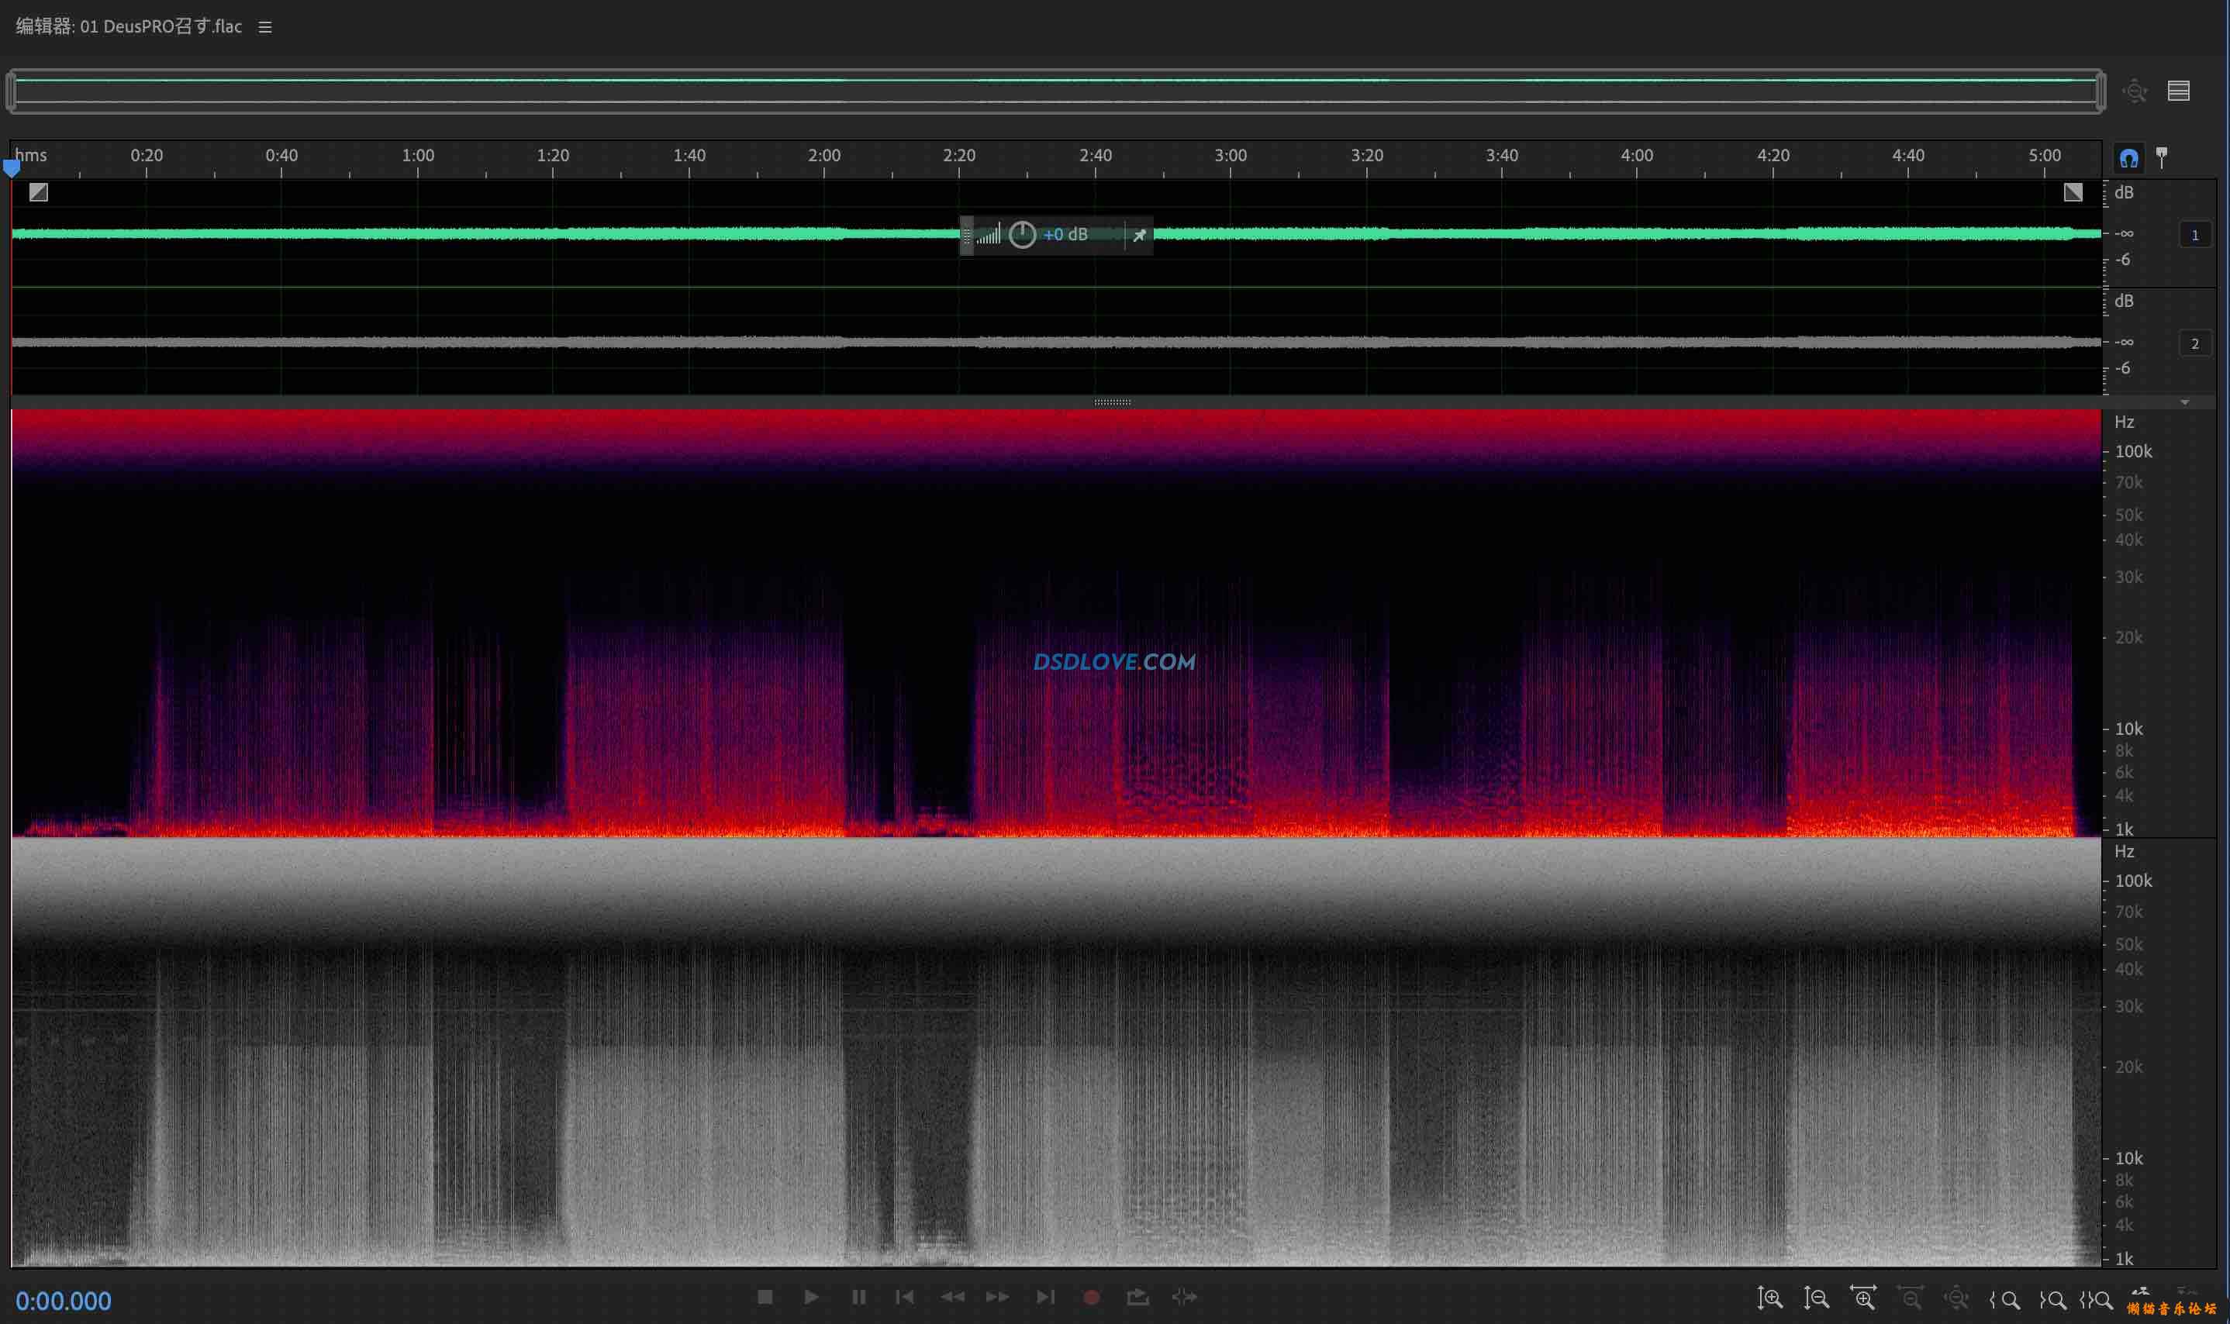
Task: Click the 2:00 mark on the time ruler
Action: [x=823, y=155]
